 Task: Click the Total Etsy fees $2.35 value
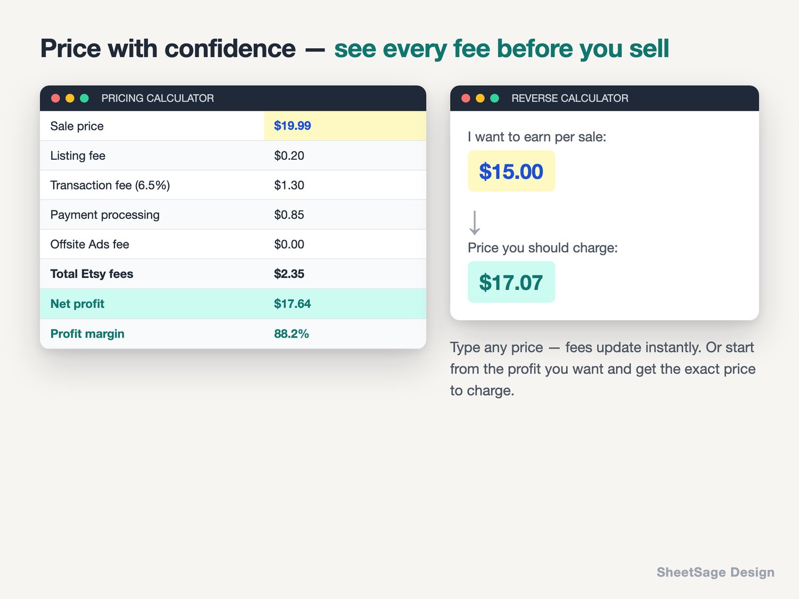pos(289,274)
